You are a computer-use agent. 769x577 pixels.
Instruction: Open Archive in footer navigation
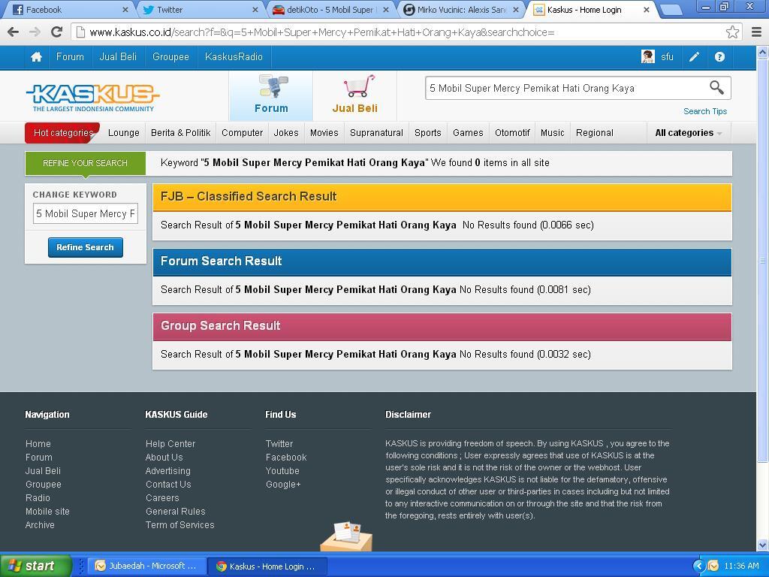tap(40, 525)
